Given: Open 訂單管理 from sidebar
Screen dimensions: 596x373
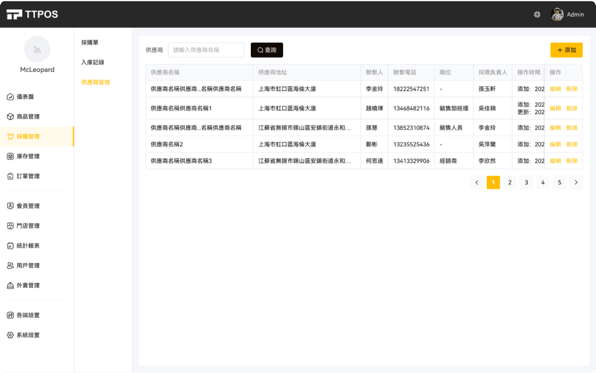Looking at the screenshot, I should coord(28,176).
